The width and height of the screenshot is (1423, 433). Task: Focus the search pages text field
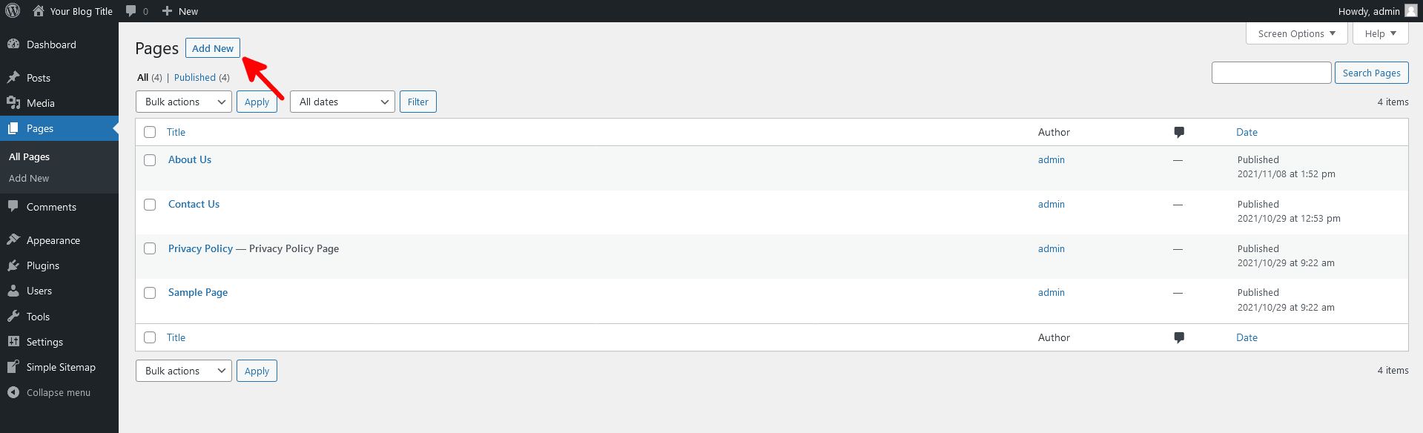(1272, 73)
